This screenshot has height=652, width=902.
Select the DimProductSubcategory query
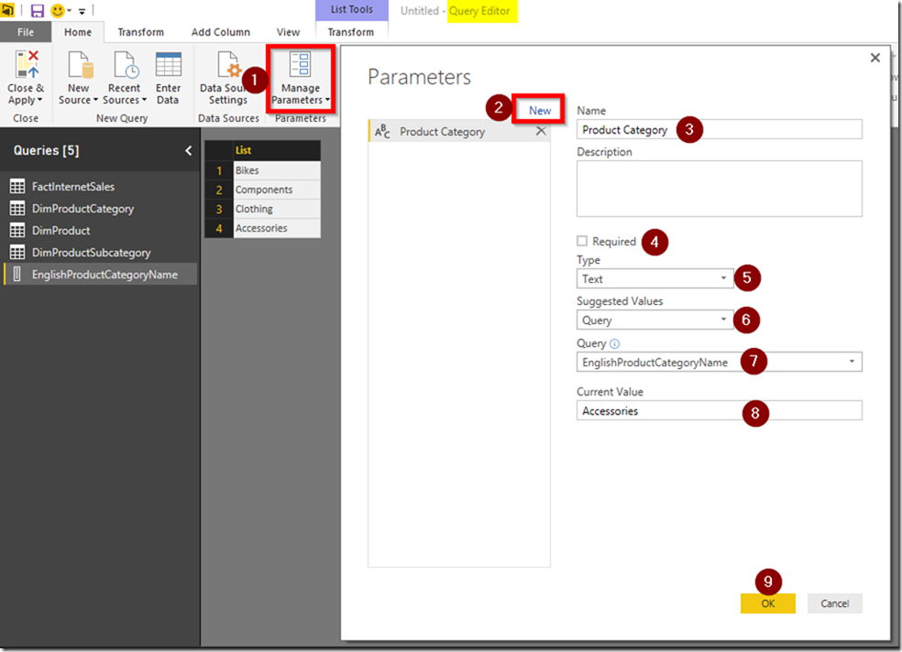coord(101,252)
